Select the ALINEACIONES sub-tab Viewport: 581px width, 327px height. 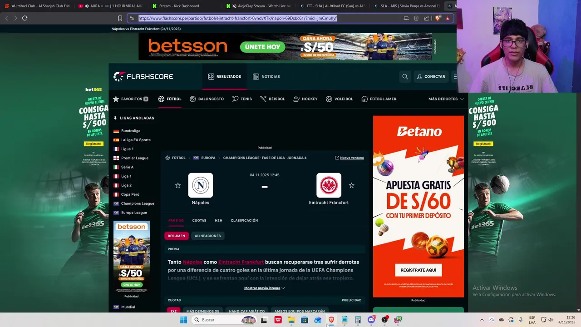click(x=208, y=236)
